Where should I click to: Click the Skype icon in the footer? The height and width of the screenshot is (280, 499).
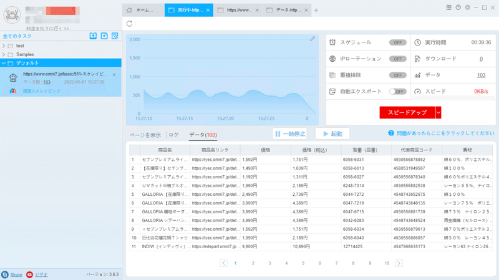click(x=5, y=274)
